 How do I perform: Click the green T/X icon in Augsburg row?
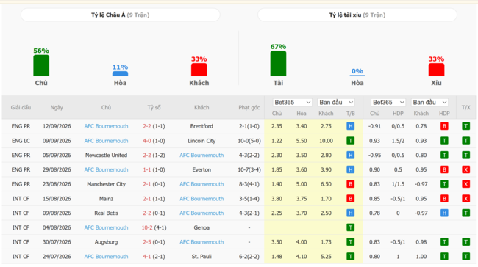465,242
